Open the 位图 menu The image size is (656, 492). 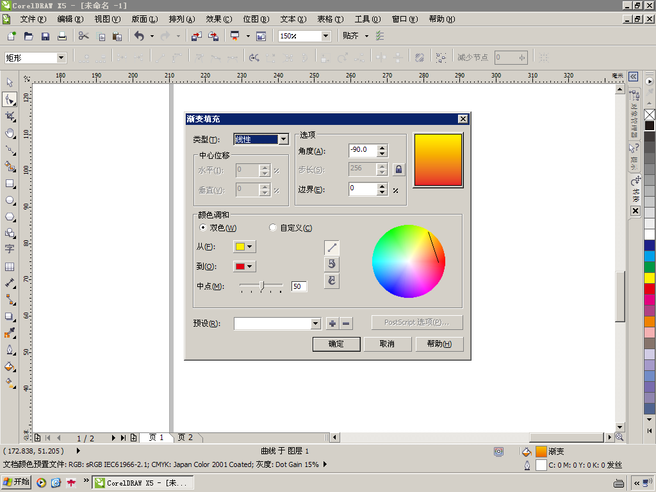click(x=256, y=19)
